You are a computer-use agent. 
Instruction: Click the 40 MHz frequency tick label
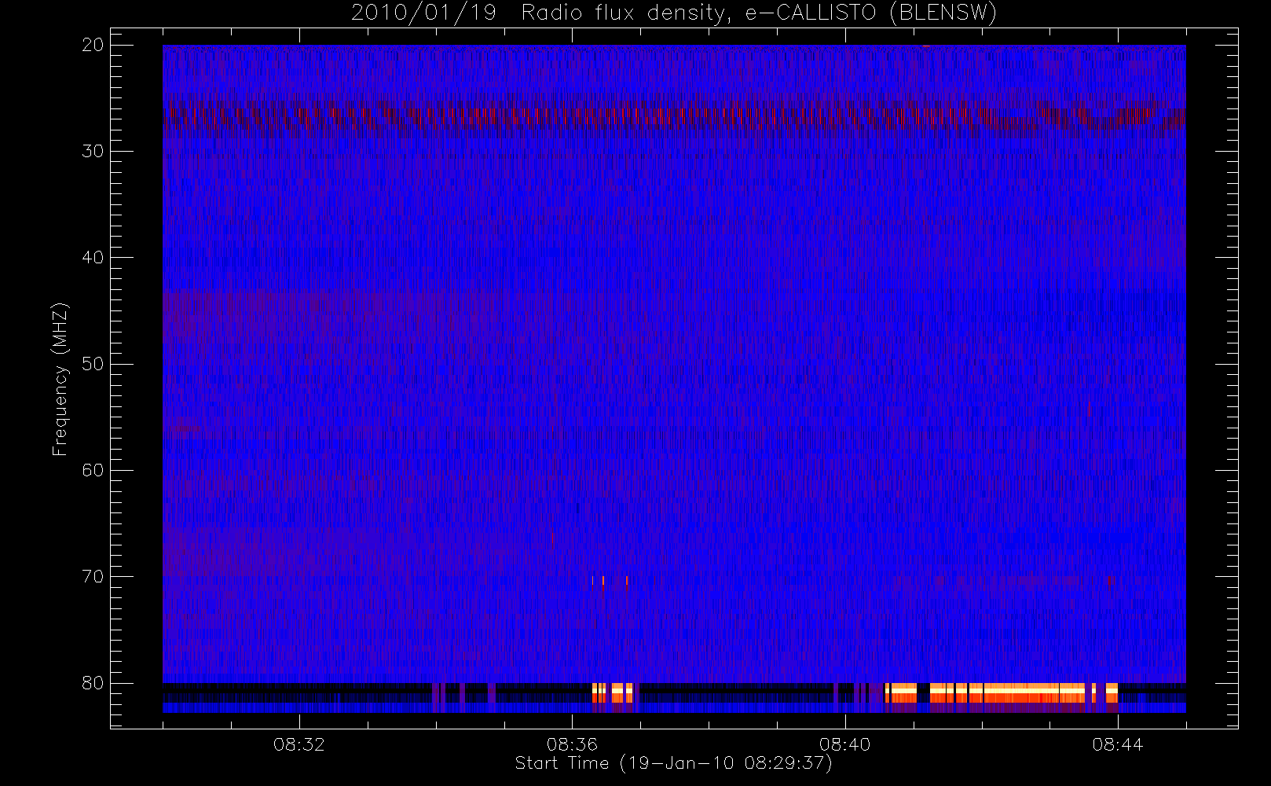pos(93,257)
